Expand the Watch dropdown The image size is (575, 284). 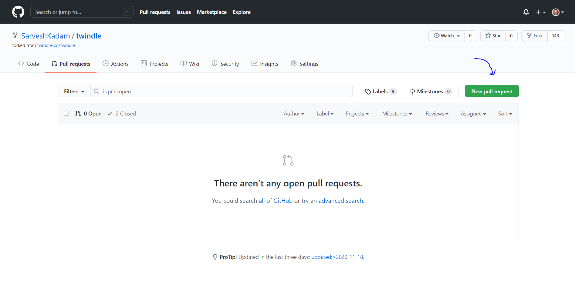point(446,36)
